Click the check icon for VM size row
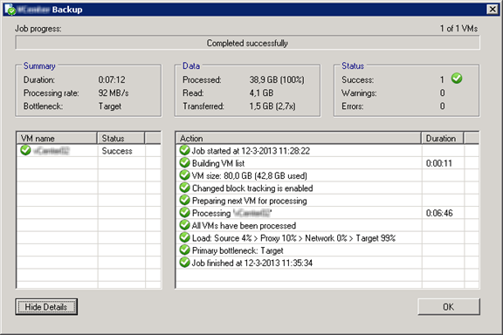503x335 pixels. click(x=184, y=175)
